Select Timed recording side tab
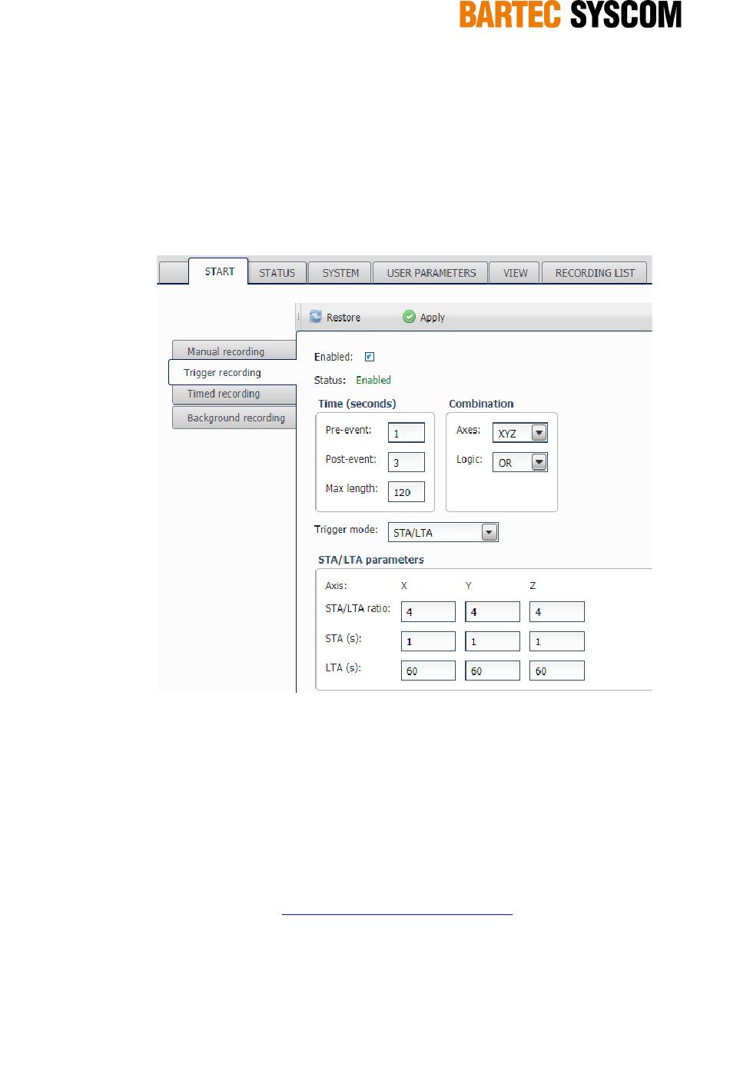 [x=234, y=394]
